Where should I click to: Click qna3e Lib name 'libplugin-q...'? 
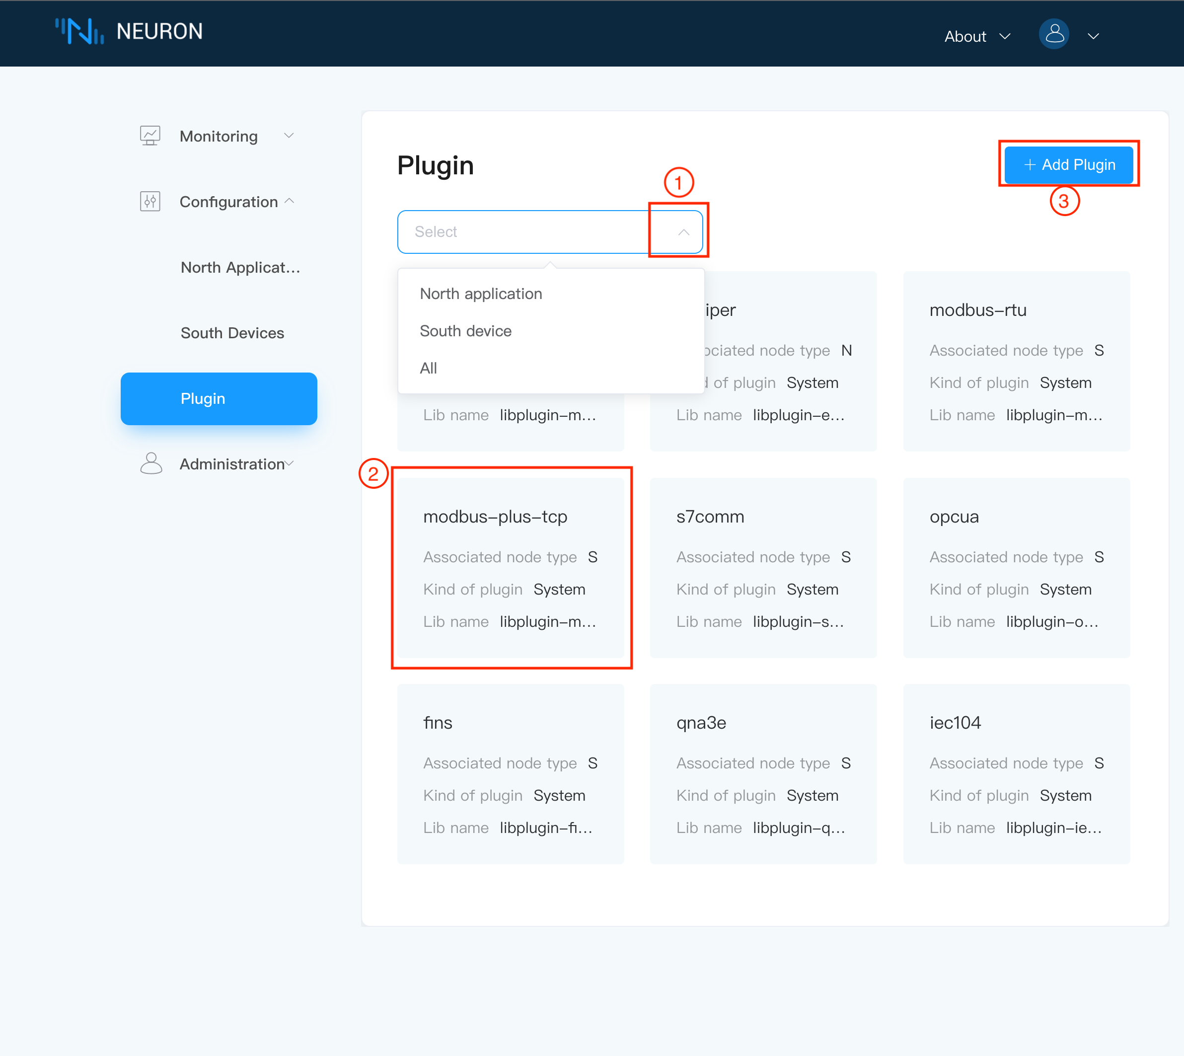point(799,828)
